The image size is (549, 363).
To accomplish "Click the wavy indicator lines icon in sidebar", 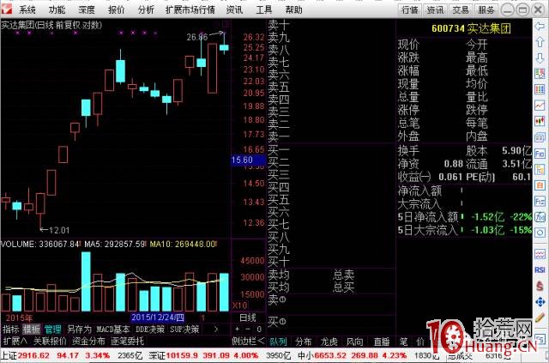I will point(540,254).
